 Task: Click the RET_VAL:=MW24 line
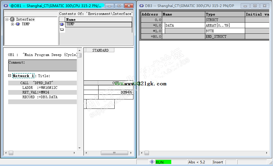click(x=43, y=92)
